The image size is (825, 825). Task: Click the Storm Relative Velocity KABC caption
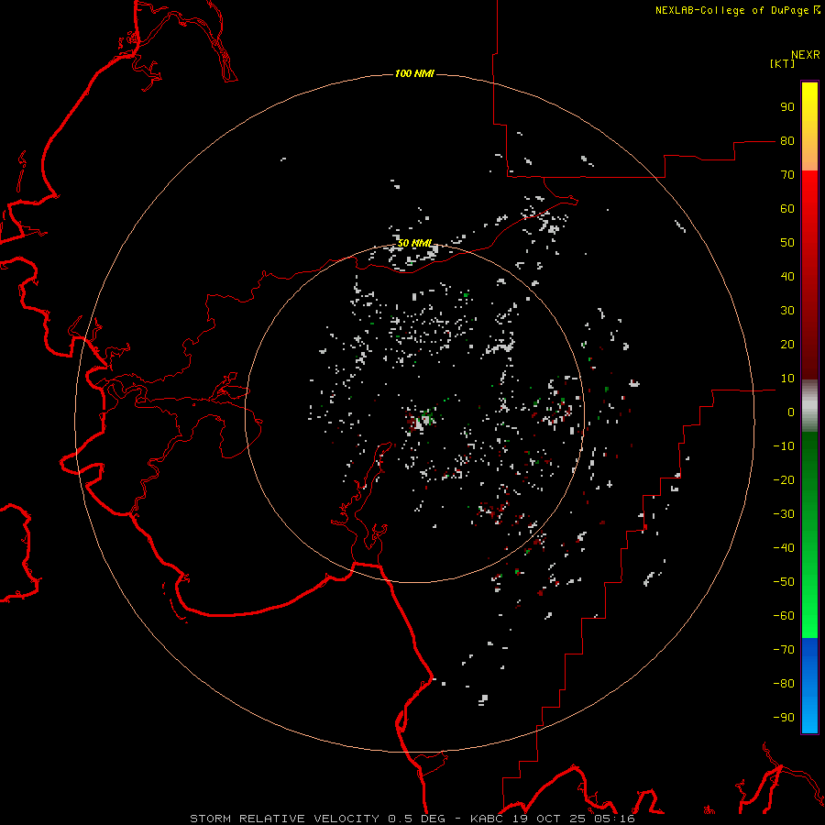pos(412,819)
